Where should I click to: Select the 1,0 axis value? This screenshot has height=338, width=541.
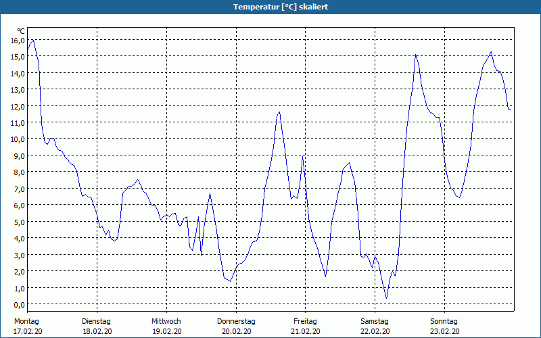tap(19, 288)
